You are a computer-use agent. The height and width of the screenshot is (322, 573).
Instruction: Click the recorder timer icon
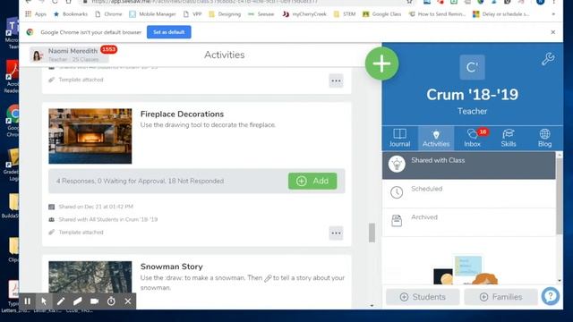coord(111,301)
